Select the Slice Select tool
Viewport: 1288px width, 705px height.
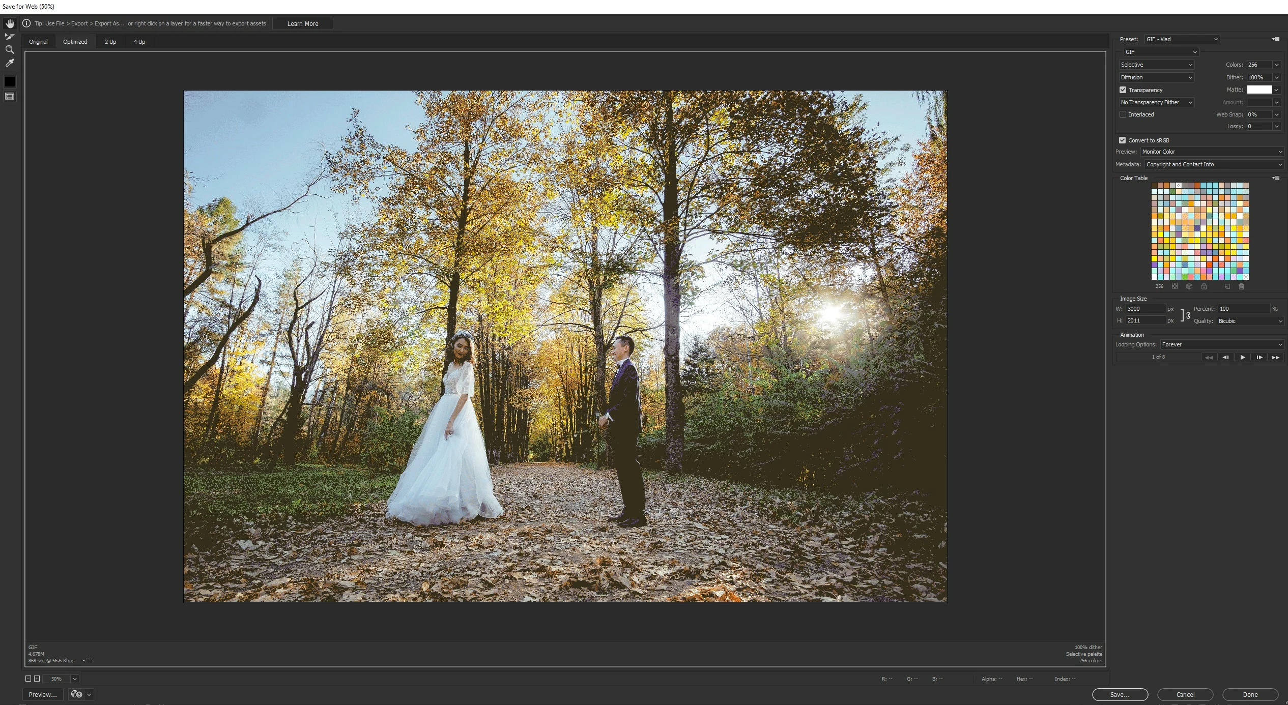9,37
